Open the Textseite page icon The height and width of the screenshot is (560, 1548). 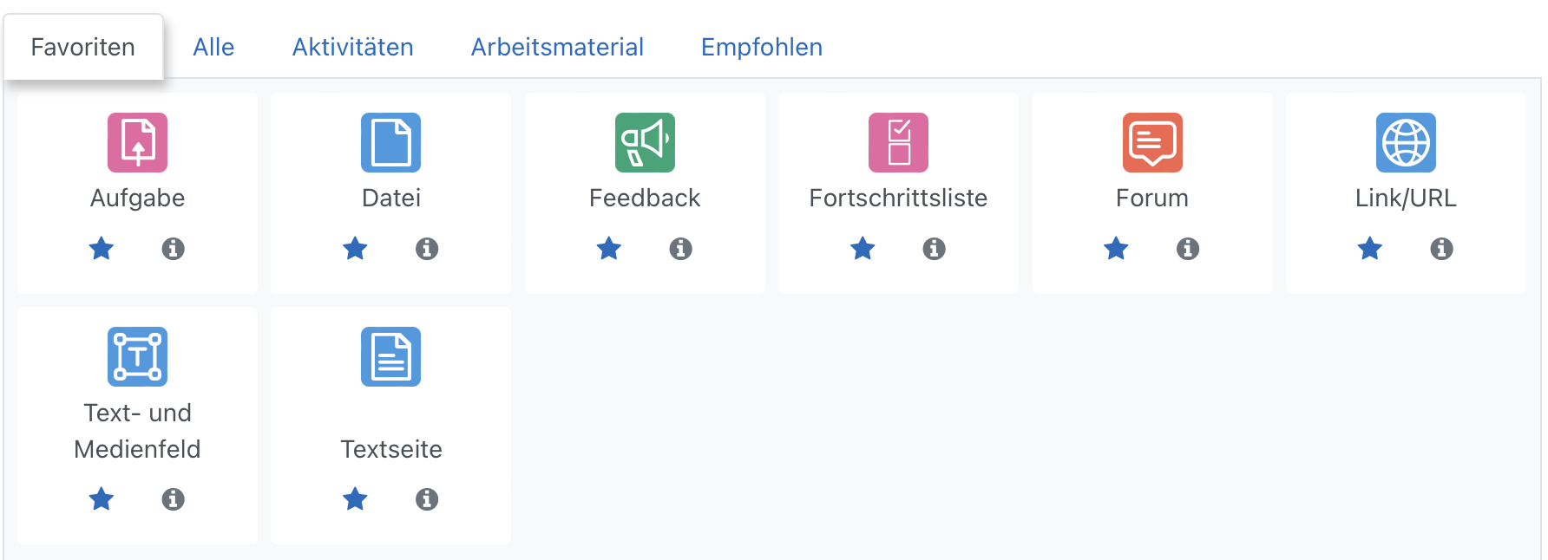tap(390, 356)
